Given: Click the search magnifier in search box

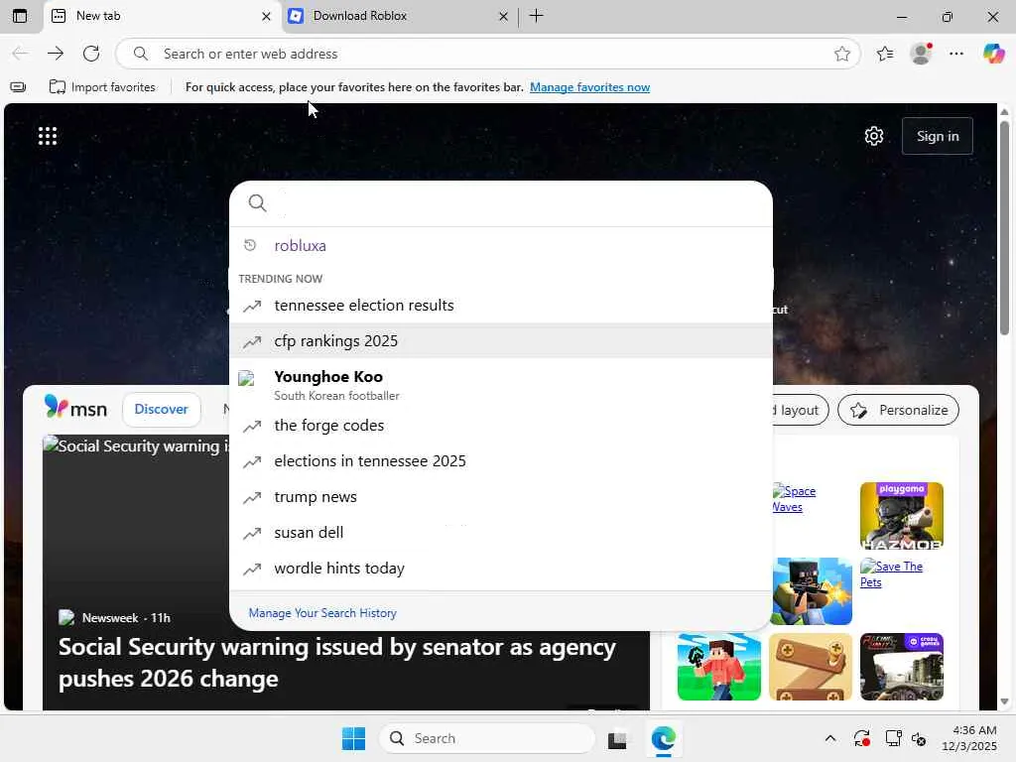Looking at the screenshot, I should coord(257,203).
